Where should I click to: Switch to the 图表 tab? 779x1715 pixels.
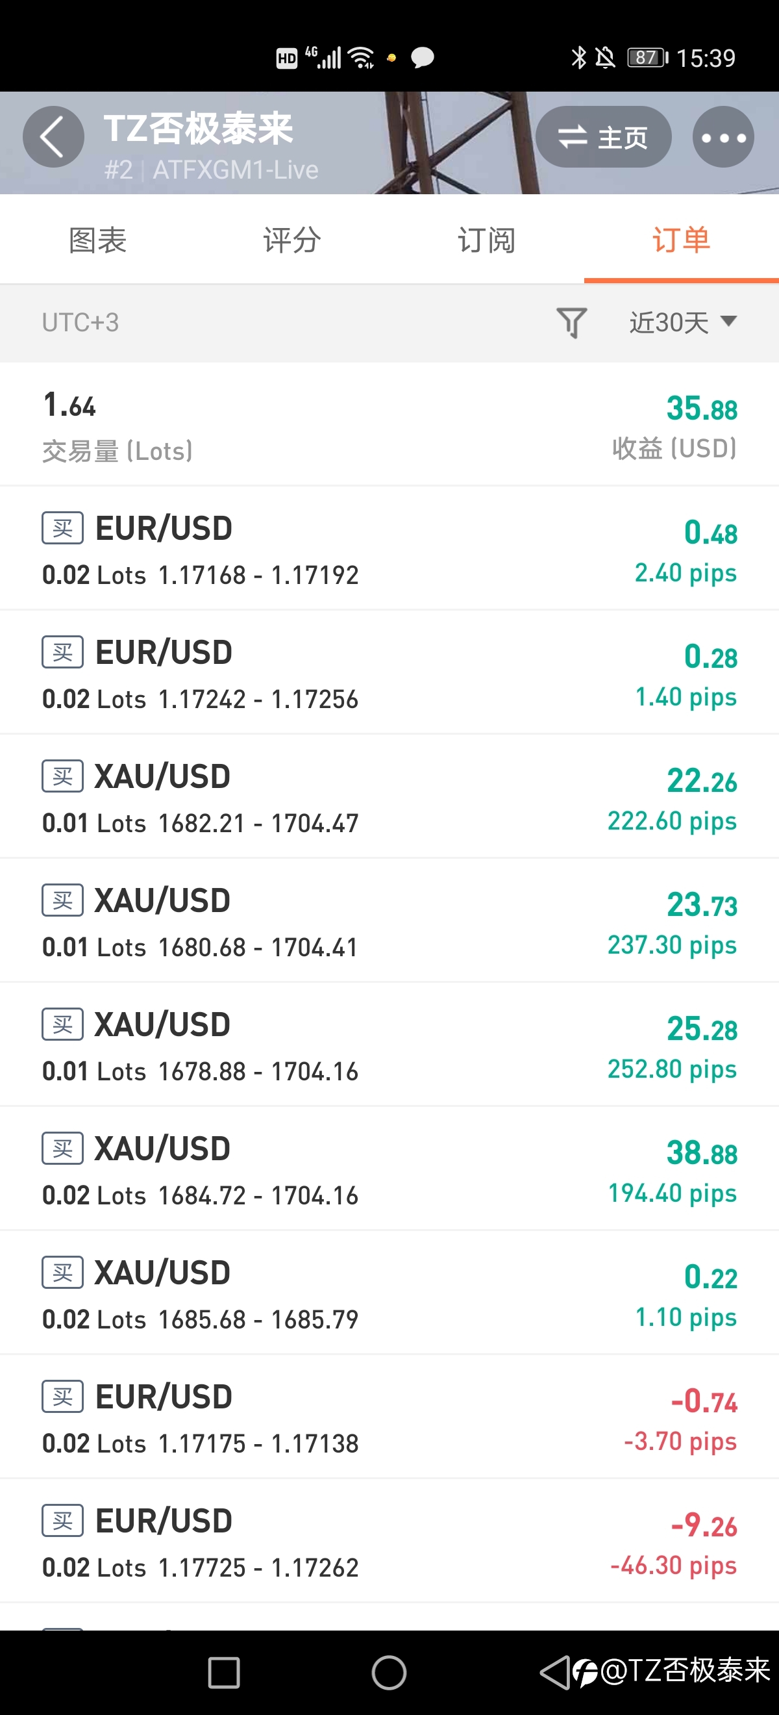point(98,240)
